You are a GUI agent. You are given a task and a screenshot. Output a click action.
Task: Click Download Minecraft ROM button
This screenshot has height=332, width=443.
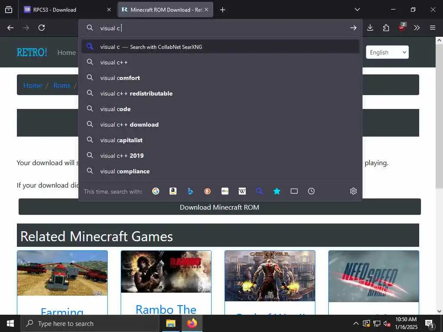pyautogui.click(x=219, y=207)
